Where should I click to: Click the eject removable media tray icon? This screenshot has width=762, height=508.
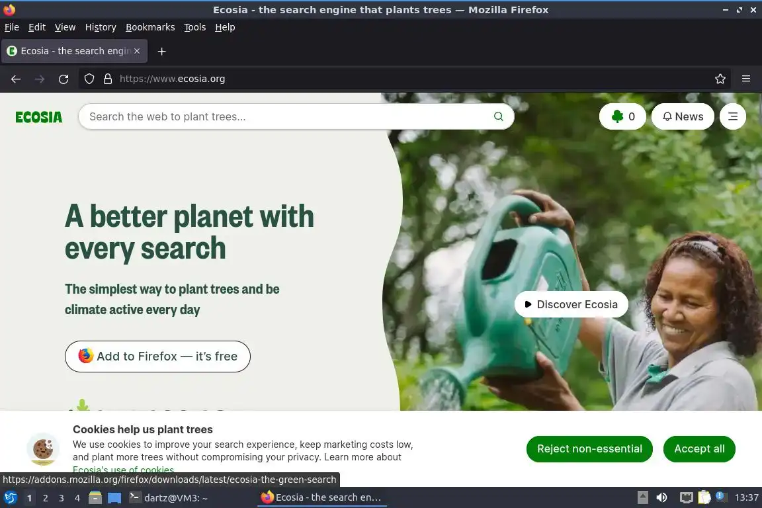coord(642,497)
